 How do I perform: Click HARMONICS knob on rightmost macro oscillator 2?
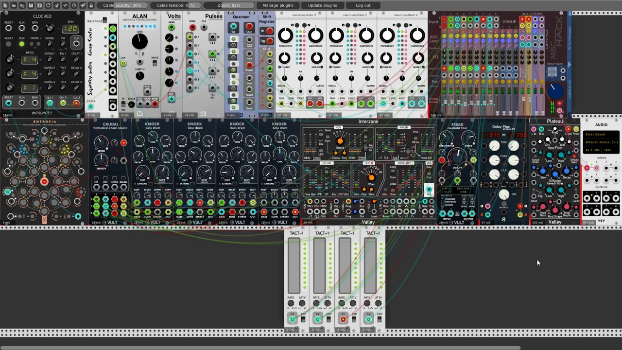tap(417, 35)
